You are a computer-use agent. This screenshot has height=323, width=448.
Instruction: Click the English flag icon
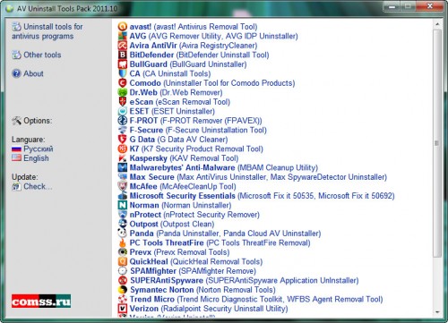16,158
